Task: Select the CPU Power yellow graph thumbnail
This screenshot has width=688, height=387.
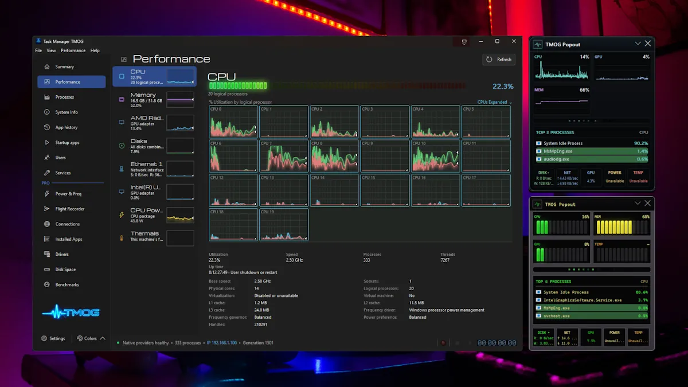Action: click(x=180, y=215)
